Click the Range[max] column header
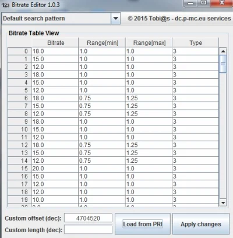233x238 pixels. (x=149, y=43)
